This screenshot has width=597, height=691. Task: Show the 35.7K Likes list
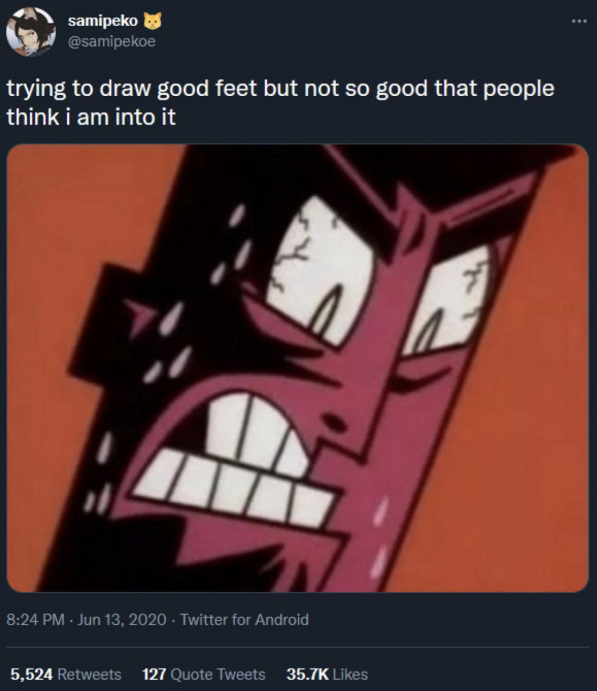pos(307,675)
